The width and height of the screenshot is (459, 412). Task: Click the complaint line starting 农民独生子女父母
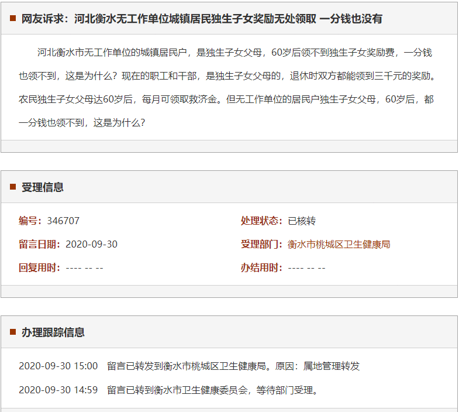click(226, 99)
